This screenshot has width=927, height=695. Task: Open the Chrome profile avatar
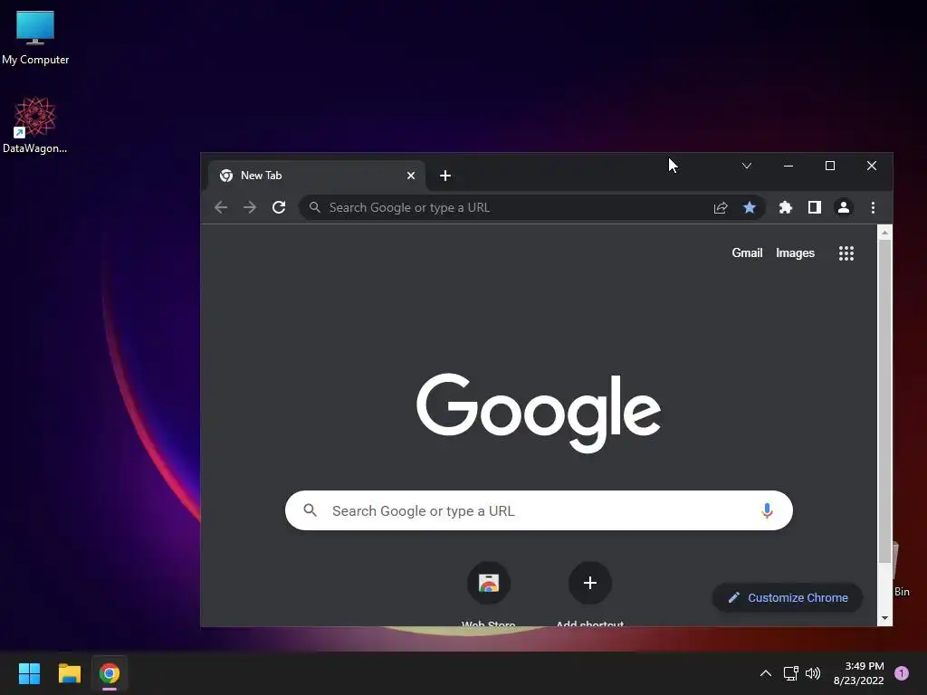(844, 207)
